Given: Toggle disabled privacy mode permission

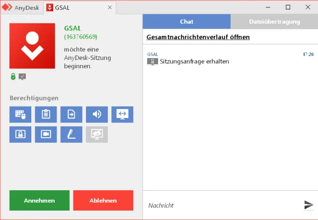Looking at the screenshot, I should pyautogui.click(x=97, y=134).
